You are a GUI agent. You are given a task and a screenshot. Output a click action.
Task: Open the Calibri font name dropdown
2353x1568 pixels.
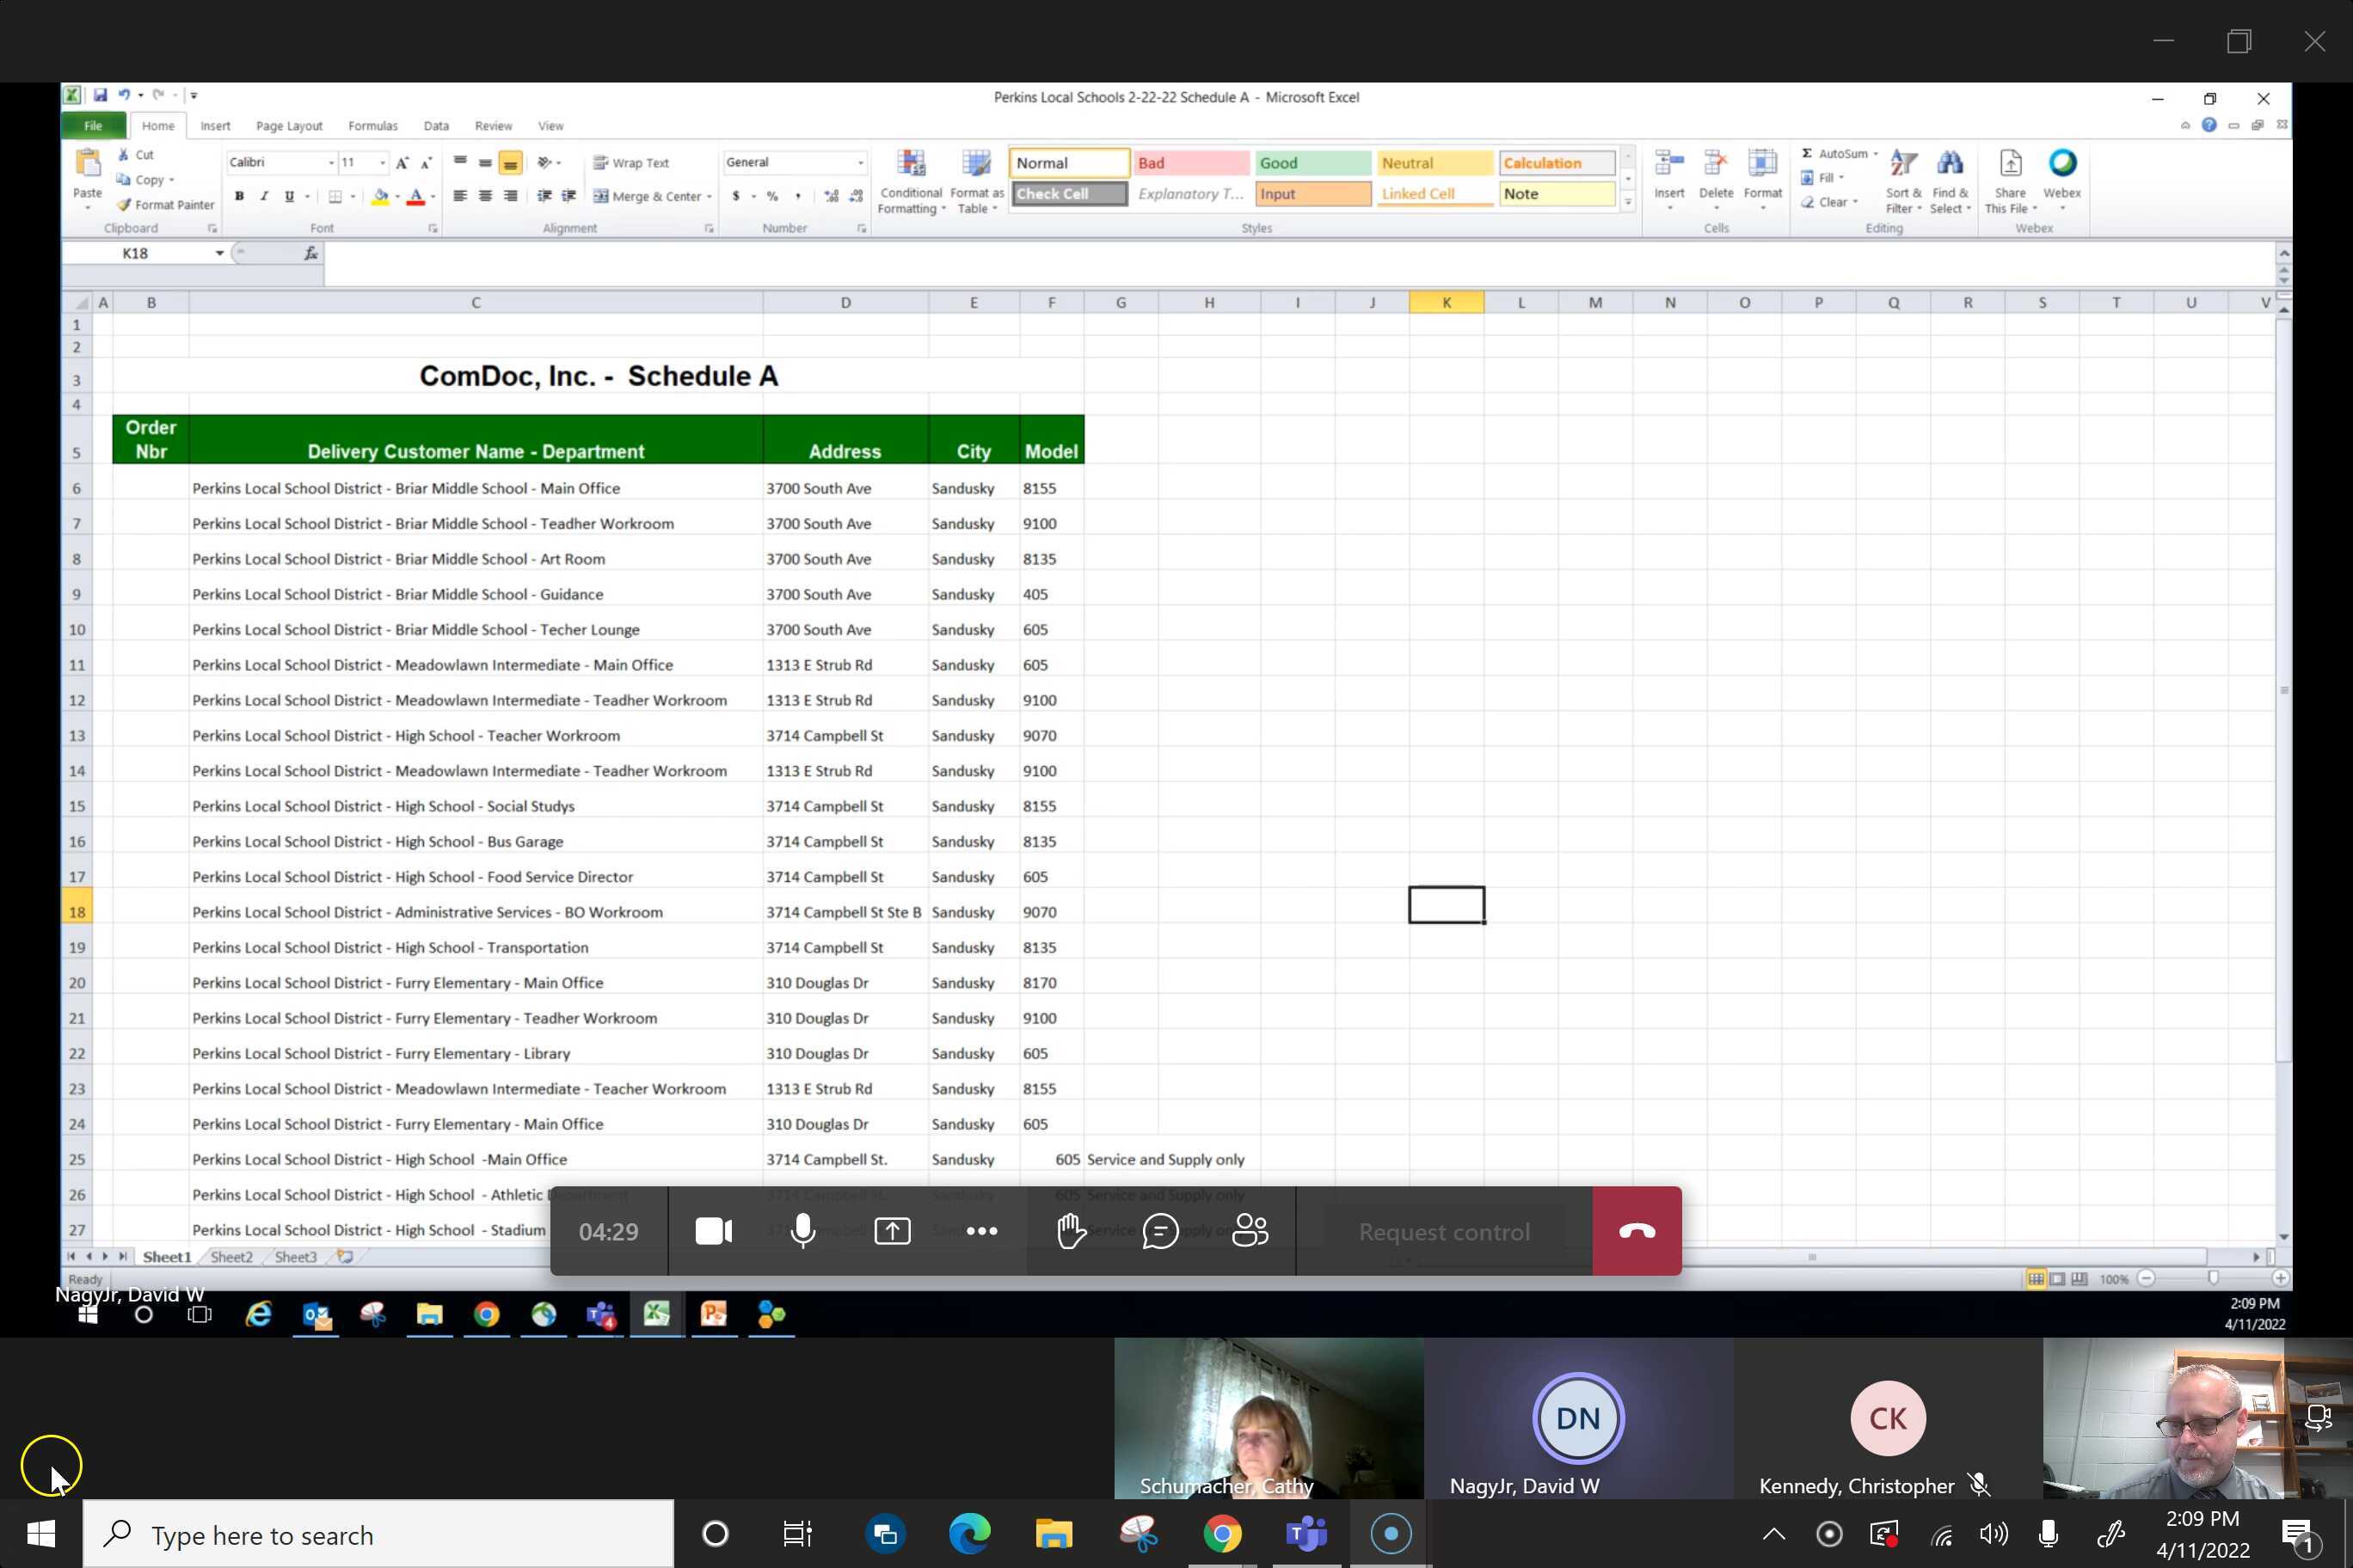click(x=331, y=163)
